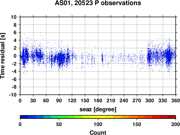Click the x-axis tick label 90
Image resolution: width=180 pixels, height=135 pixels.
click(x=59, y=100)
